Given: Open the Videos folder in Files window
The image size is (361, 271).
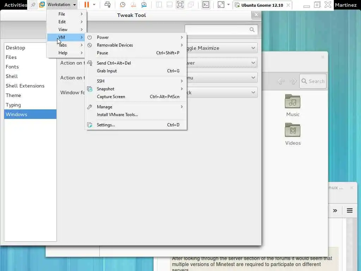Looking at the screenshot, I should pyautogui.click(x=293, y=134).
